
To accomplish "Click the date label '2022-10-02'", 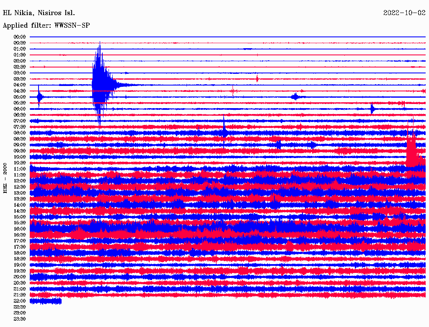I will click(404, 13).
